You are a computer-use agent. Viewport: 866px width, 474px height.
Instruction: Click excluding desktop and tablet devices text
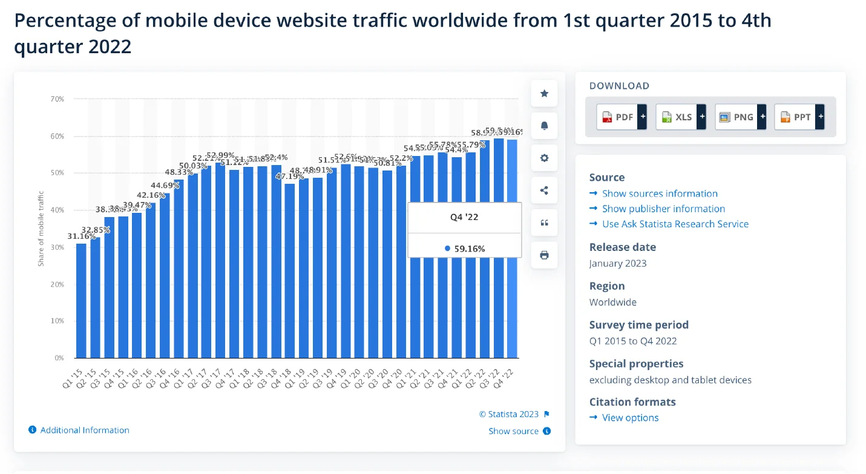(671, 380)
